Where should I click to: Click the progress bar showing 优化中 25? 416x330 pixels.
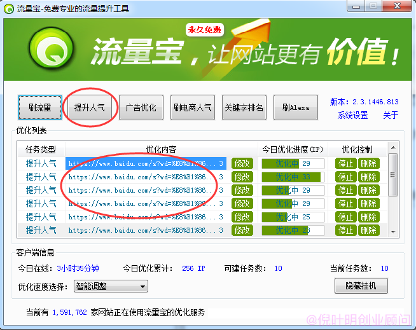[293, 217]
